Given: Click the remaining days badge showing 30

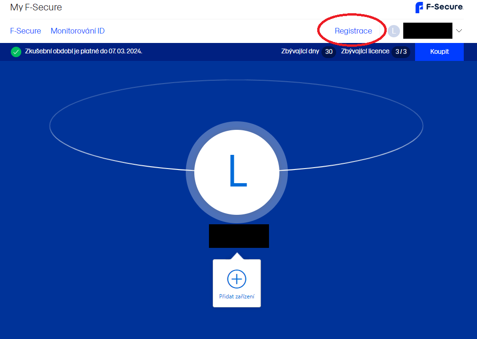Looking at the screenshot, I should click(x=329, y=51).
